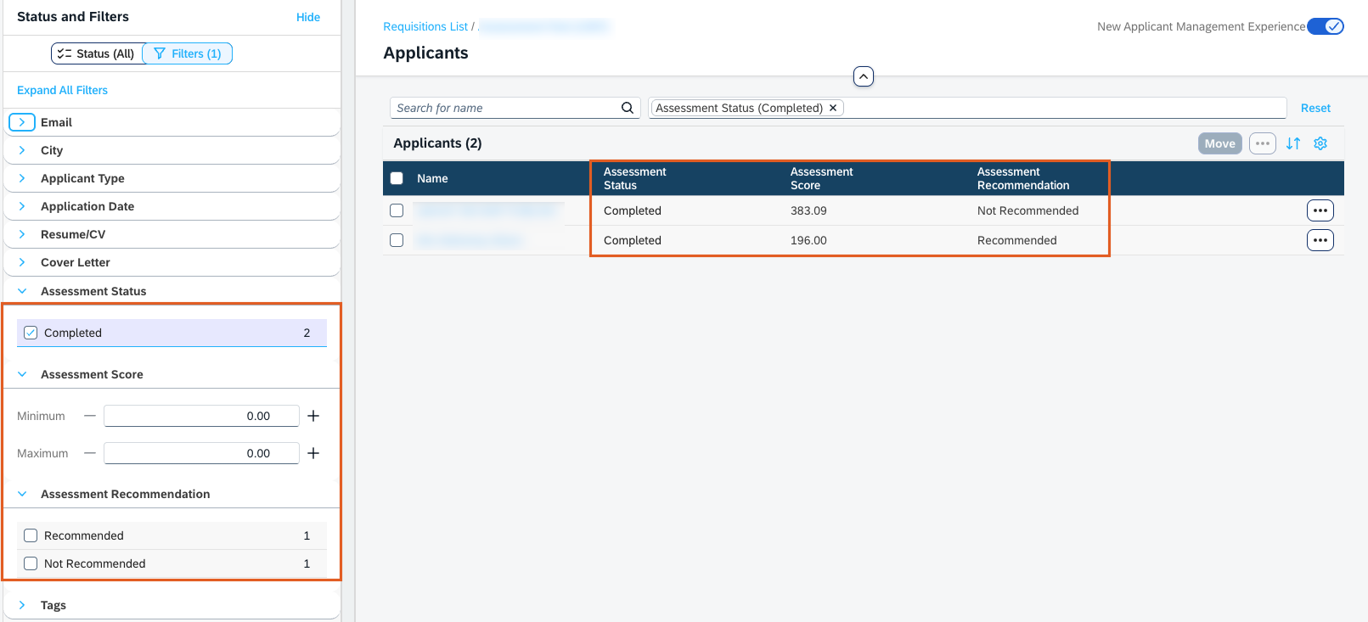Collapse the Assessment Score filter section
This screenshot has width=1368, height=622.
click(22, 374)
